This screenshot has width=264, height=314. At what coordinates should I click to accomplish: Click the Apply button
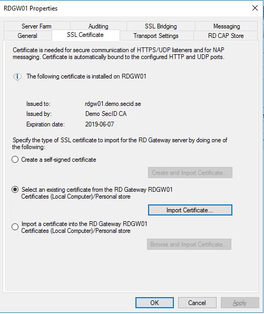(240, 302)
